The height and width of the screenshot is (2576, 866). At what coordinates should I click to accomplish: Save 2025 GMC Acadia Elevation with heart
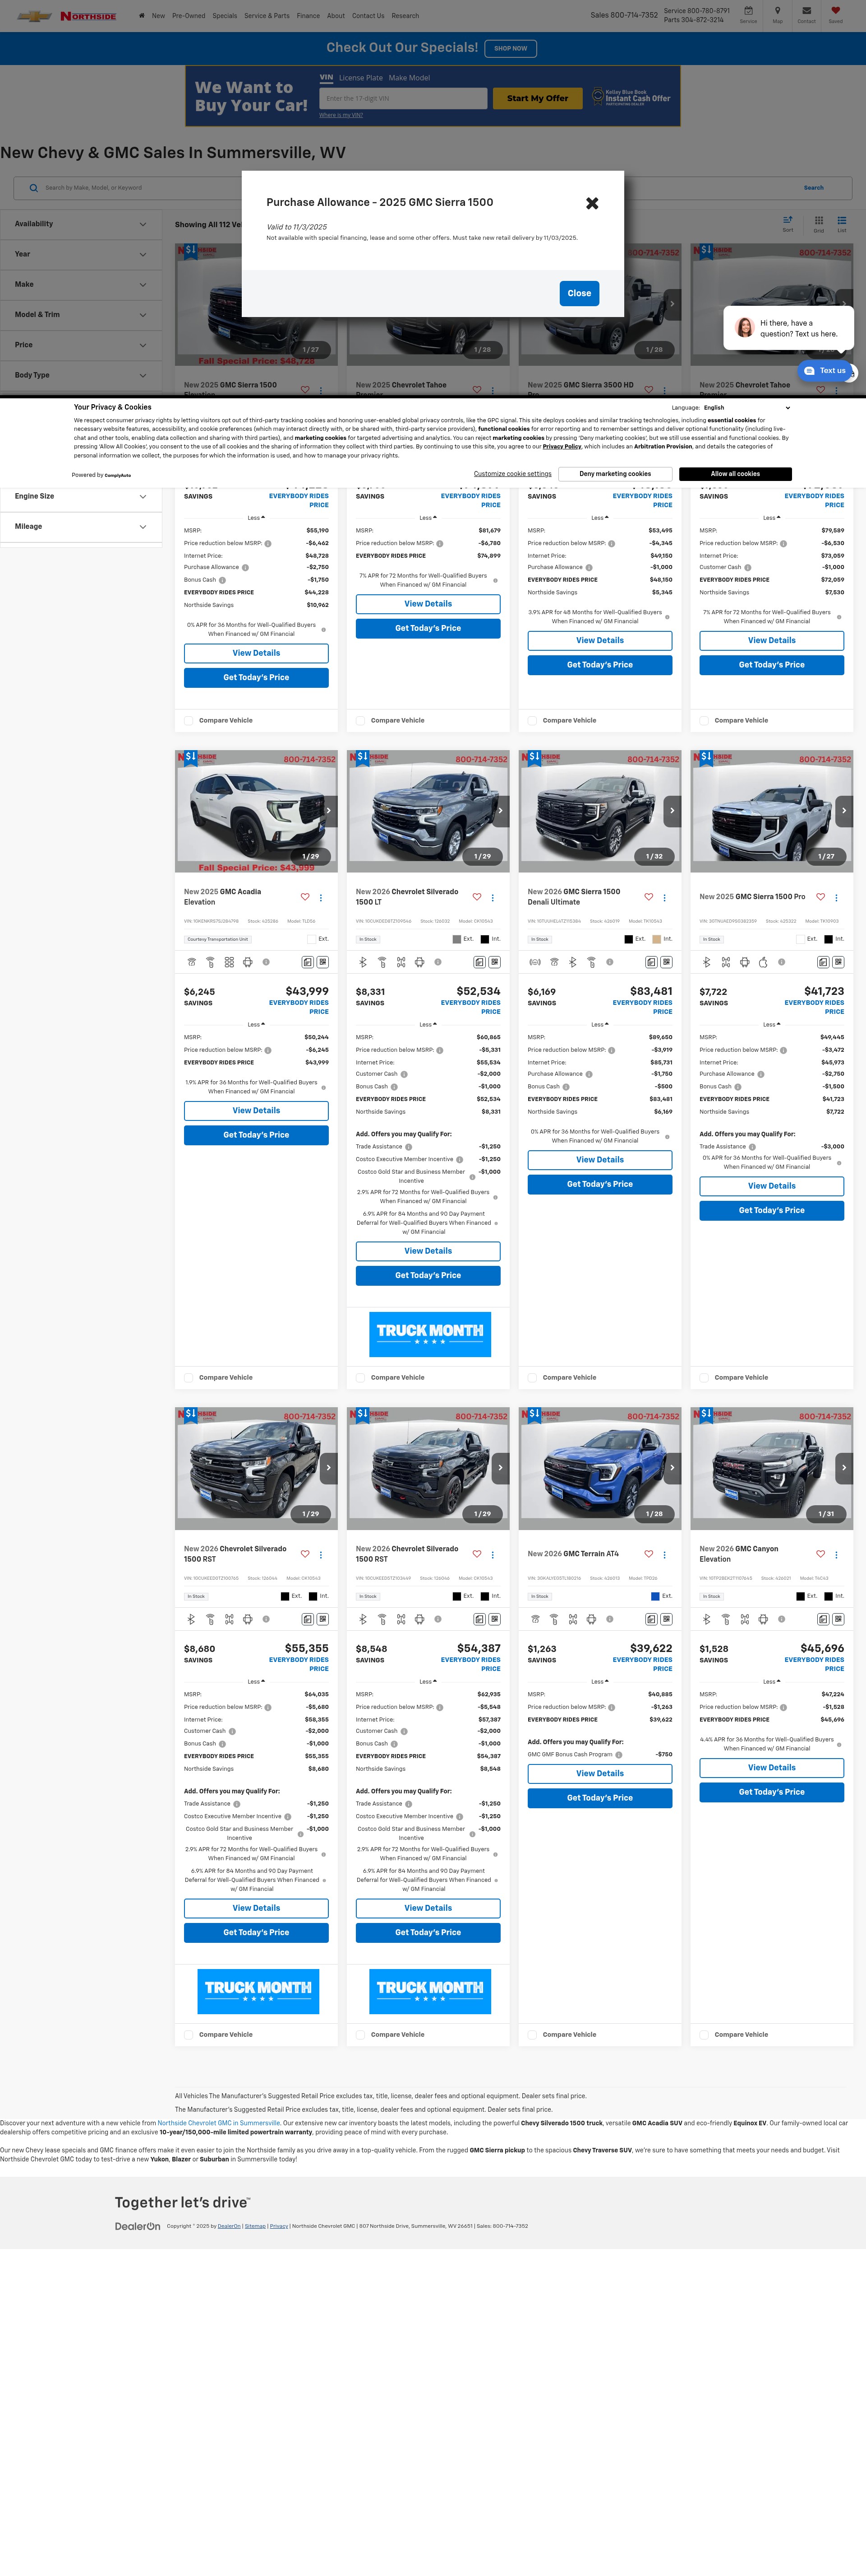(304, 897)
